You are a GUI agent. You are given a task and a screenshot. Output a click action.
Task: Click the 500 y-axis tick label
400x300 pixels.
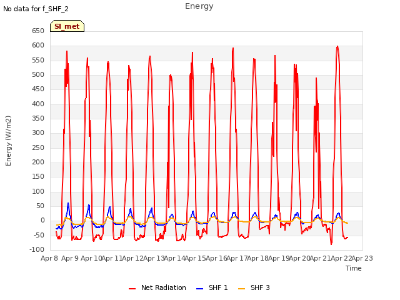click(38, 74)
